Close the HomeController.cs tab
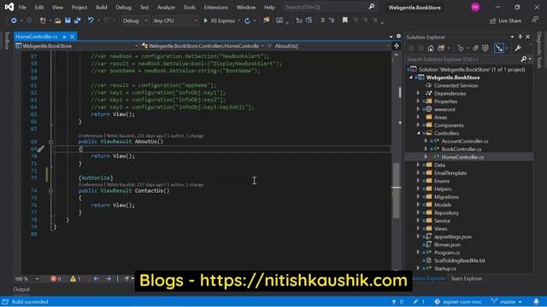547x307 pixels. tap(72, 37)
